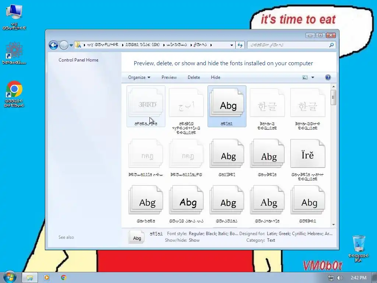Open the Control Panel Home link
The height and width of the screenshot is (283, 377).
pyautogui.click(x=78, y=60)
